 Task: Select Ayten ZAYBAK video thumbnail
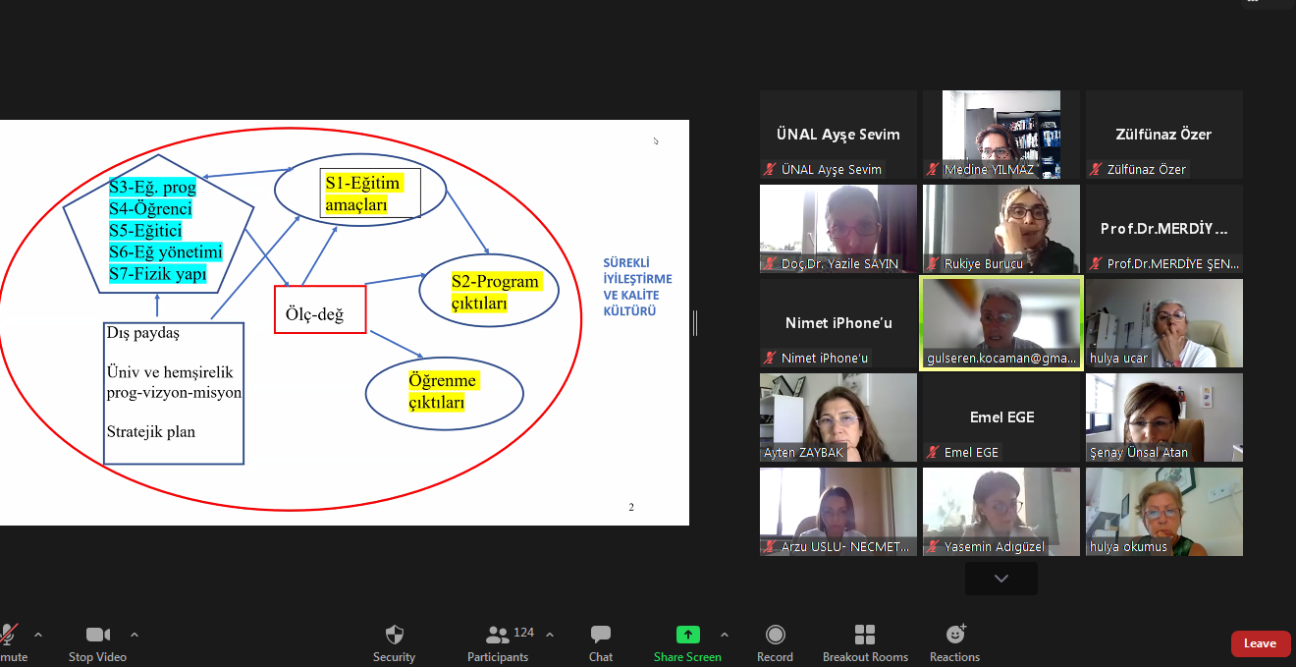(x=838, y=417)
